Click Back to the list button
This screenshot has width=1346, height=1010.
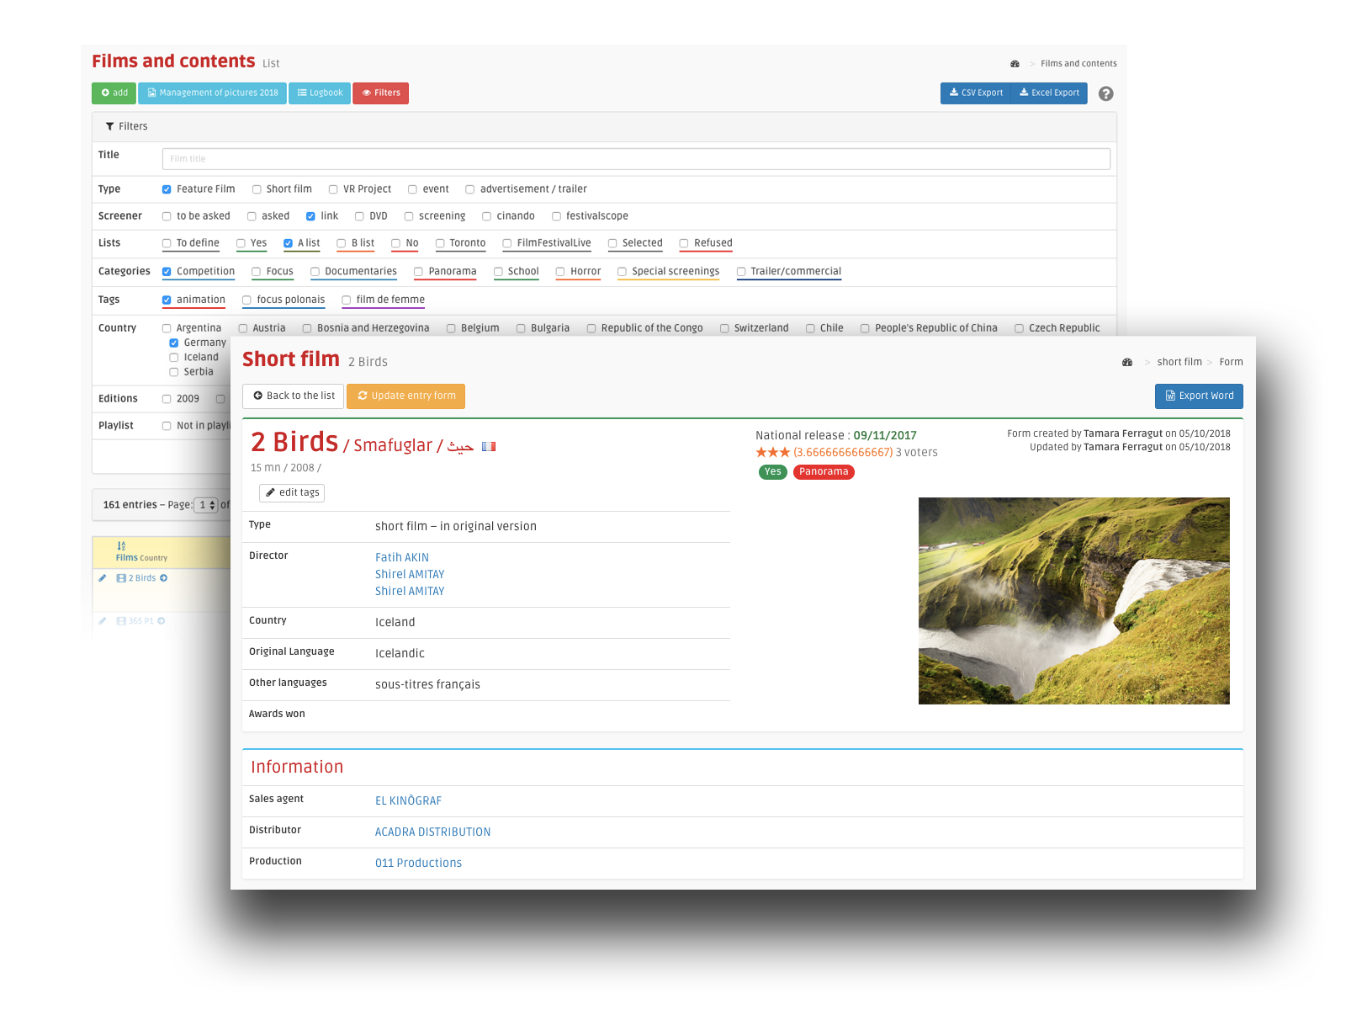pyautogui.click(x=294, y=396)
